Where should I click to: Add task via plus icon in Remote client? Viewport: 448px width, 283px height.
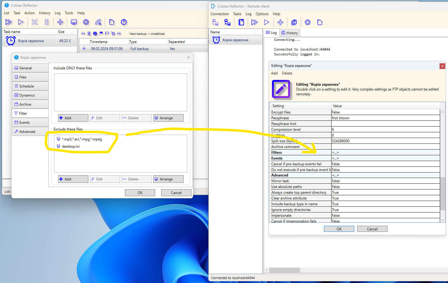tap(280, 22)
